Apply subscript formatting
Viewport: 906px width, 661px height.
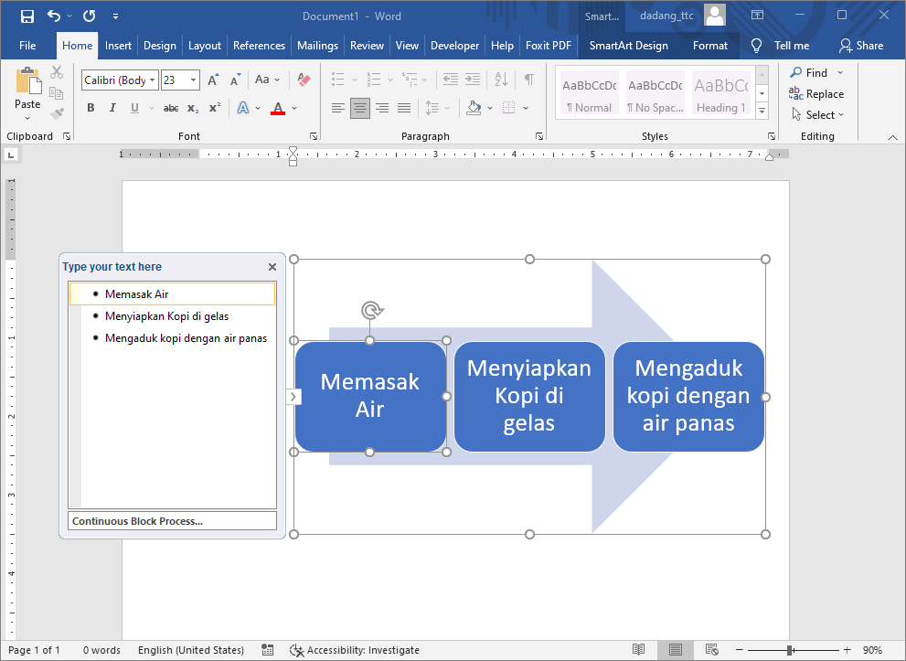192,108
